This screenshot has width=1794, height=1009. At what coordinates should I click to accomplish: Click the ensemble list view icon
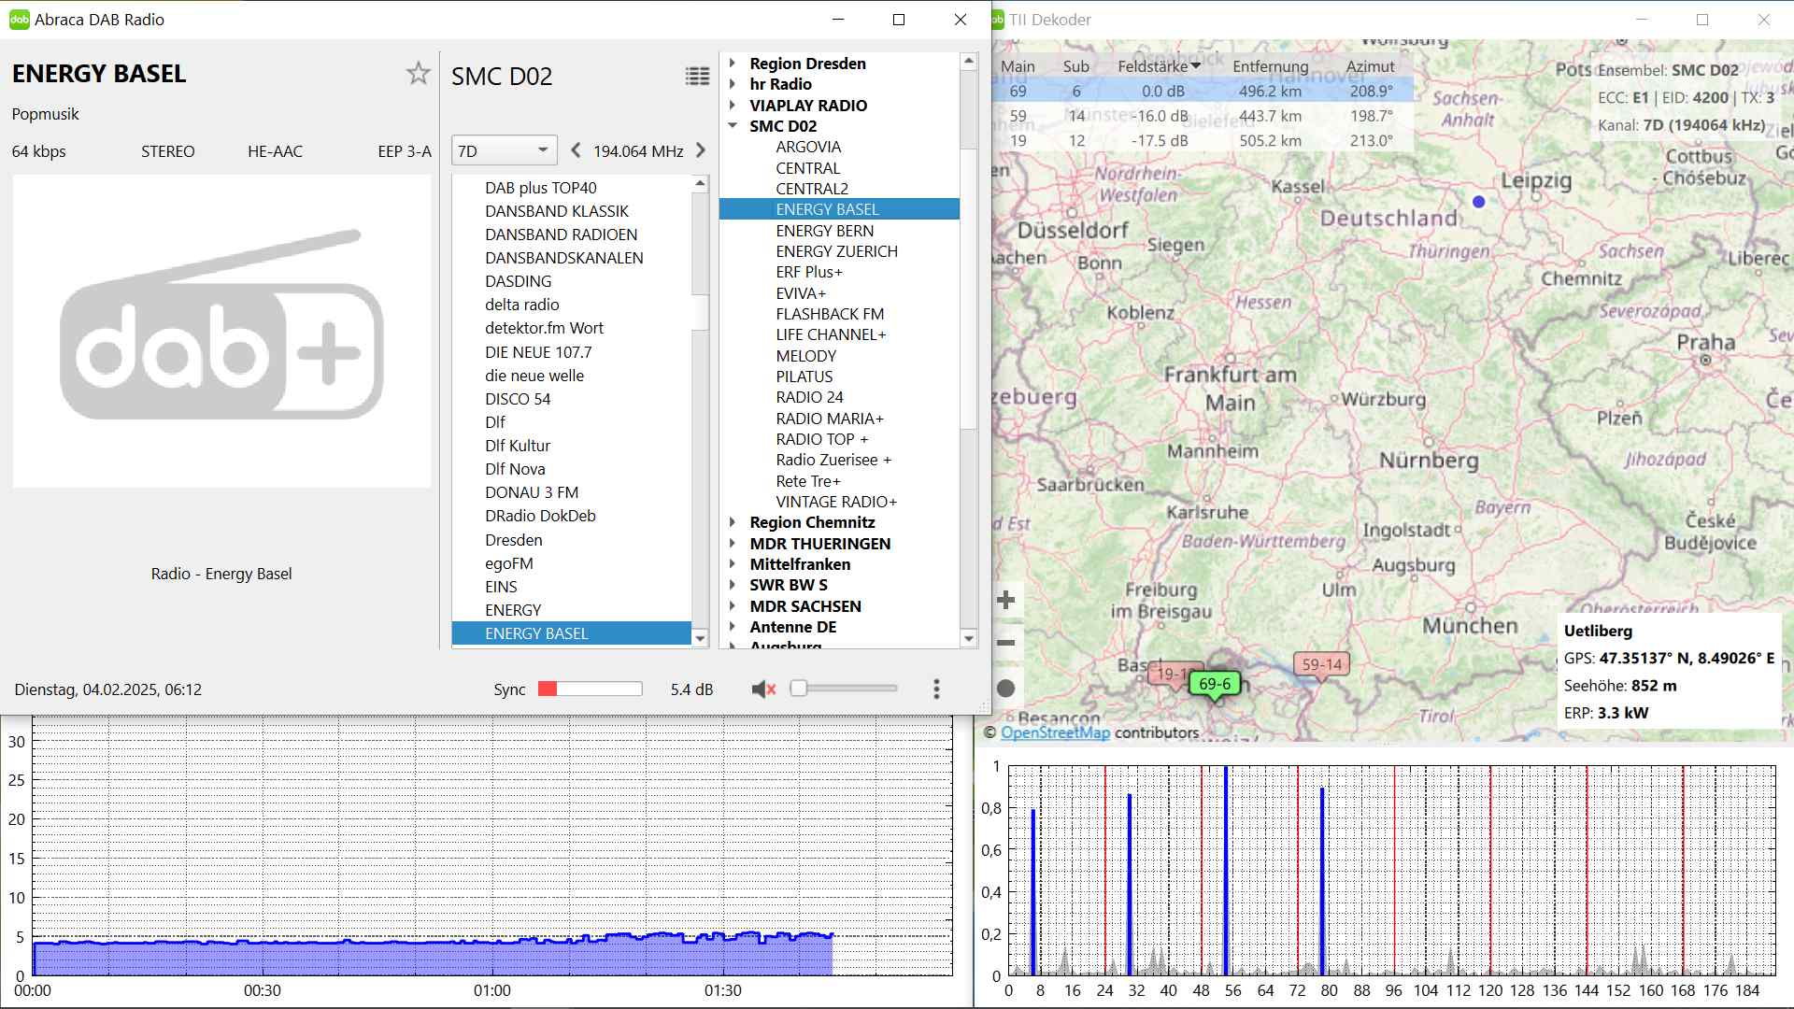click(x=697, y=77)
